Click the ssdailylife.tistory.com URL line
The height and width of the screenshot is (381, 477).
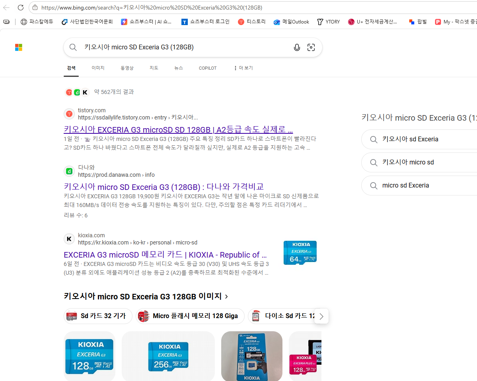click(138, 117)
